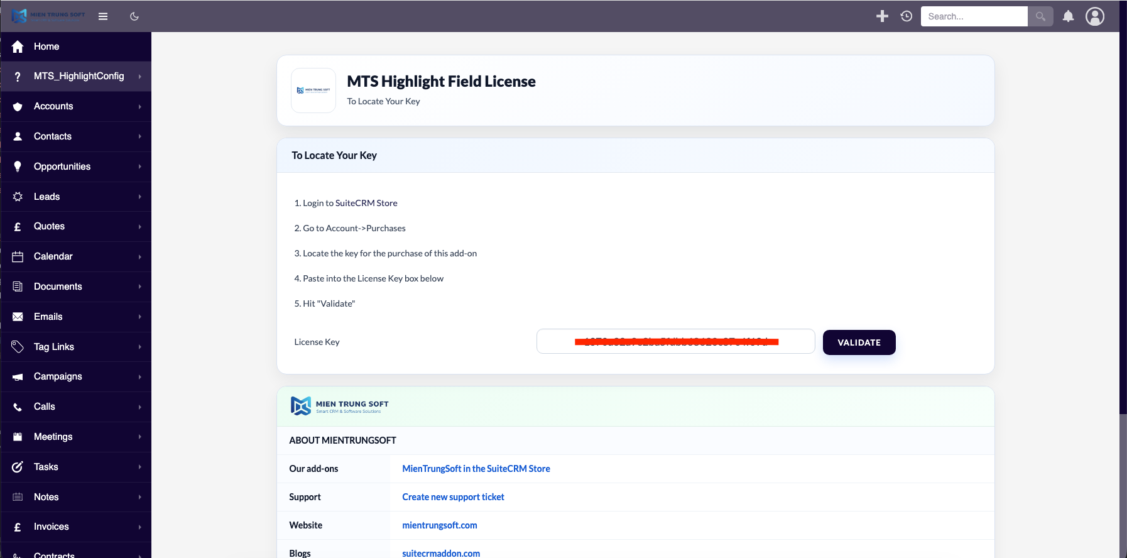
Task: Expand Calendar submenu arrow
Action: click(x=140, y=256)
